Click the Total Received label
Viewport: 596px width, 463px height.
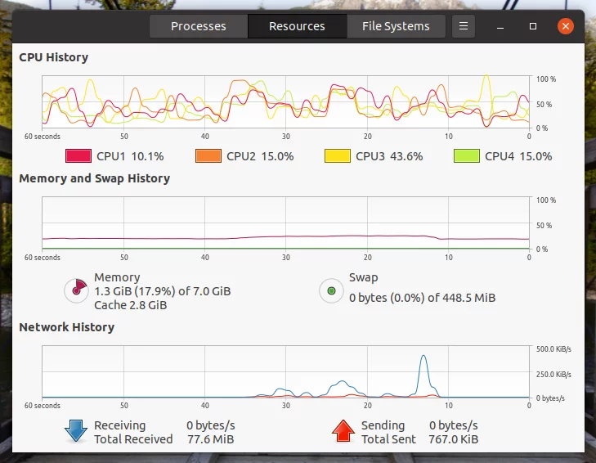tap(133, 439)
